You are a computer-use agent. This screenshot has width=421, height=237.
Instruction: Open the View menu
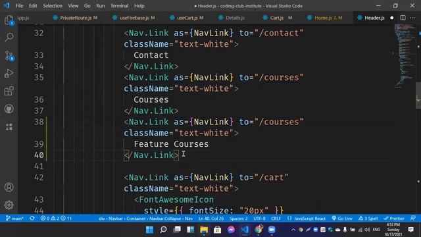pos(73,6)
